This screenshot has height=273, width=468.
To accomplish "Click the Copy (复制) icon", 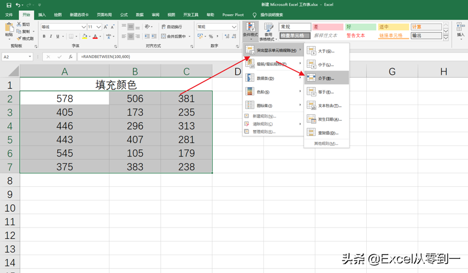I will coord(19,31).
